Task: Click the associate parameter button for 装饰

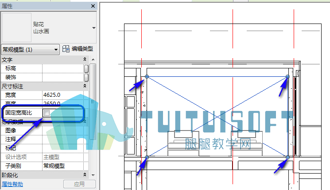Action: click(x=86, y=77)
